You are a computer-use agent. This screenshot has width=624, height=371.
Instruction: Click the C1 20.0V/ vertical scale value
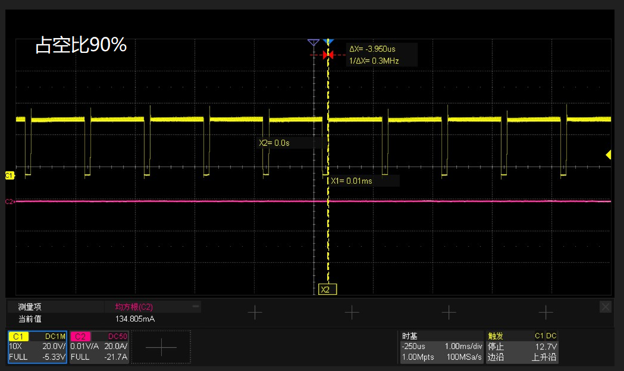click(54, 347)
